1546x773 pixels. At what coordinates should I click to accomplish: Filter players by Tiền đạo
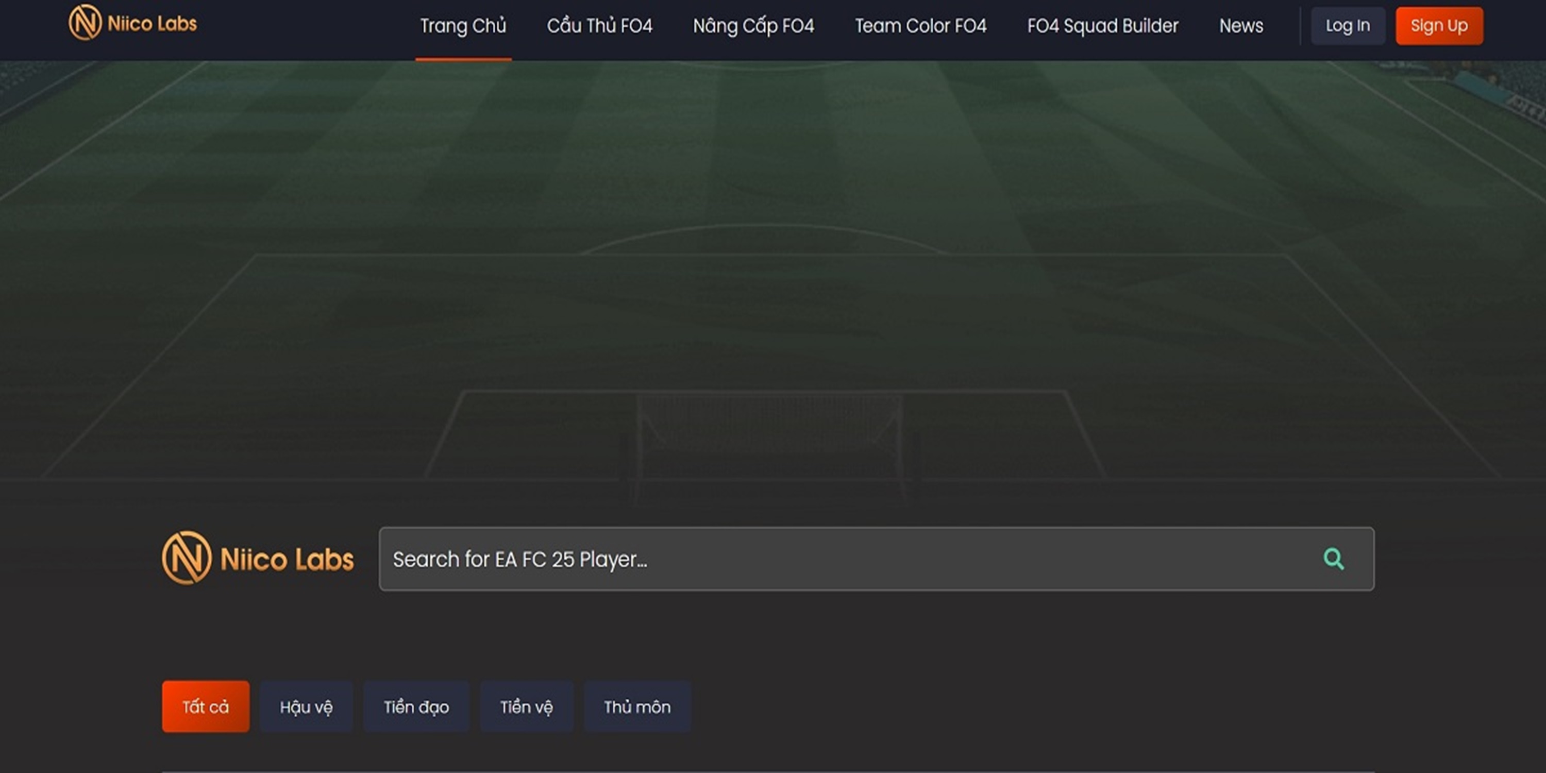pos(416,707)
